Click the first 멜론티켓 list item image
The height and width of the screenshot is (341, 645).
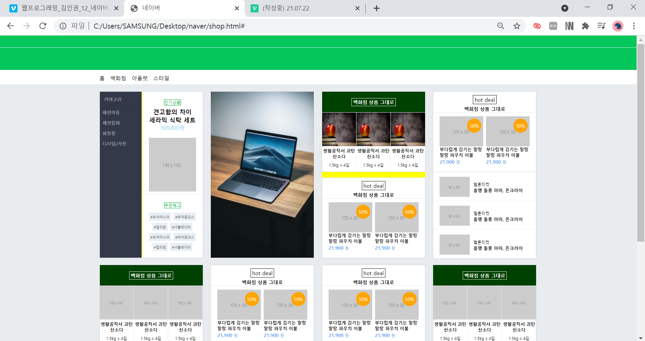(455, 187)
